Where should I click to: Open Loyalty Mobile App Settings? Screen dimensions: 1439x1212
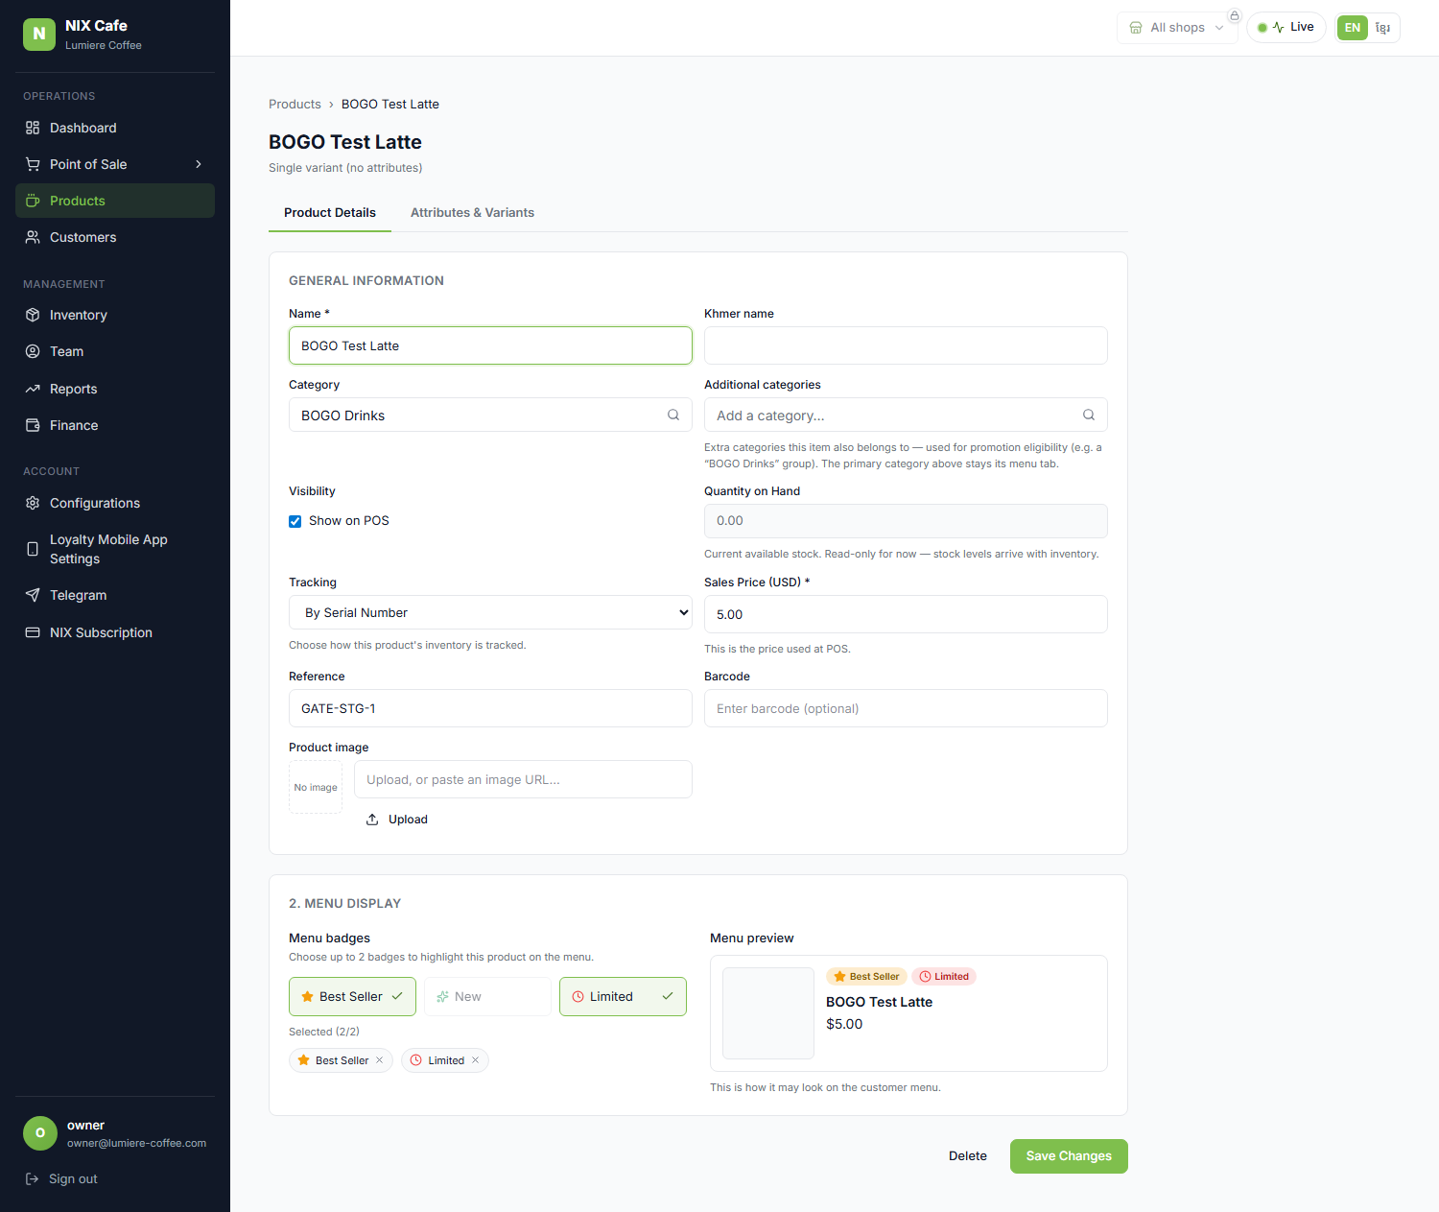(x=115, y=549)
